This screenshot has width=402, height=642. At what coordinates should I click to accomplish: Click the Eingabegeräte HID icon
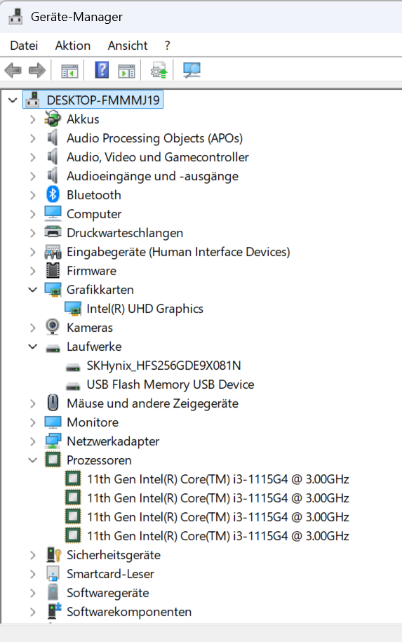click(x=53, y=252)
